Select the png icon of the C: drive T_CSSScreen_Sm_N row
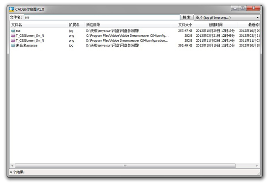 [13, 35]
